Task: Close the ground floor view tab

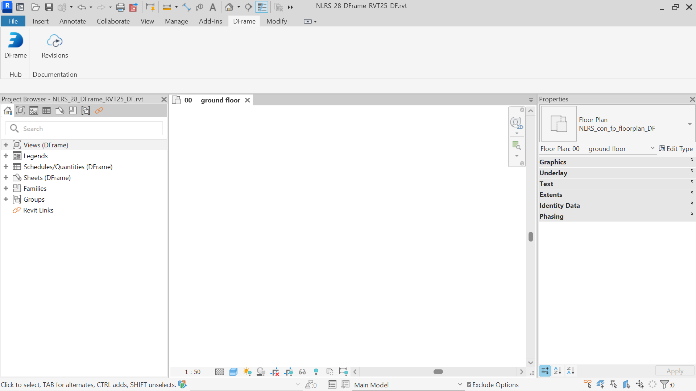Action: (x=247, y=100)
